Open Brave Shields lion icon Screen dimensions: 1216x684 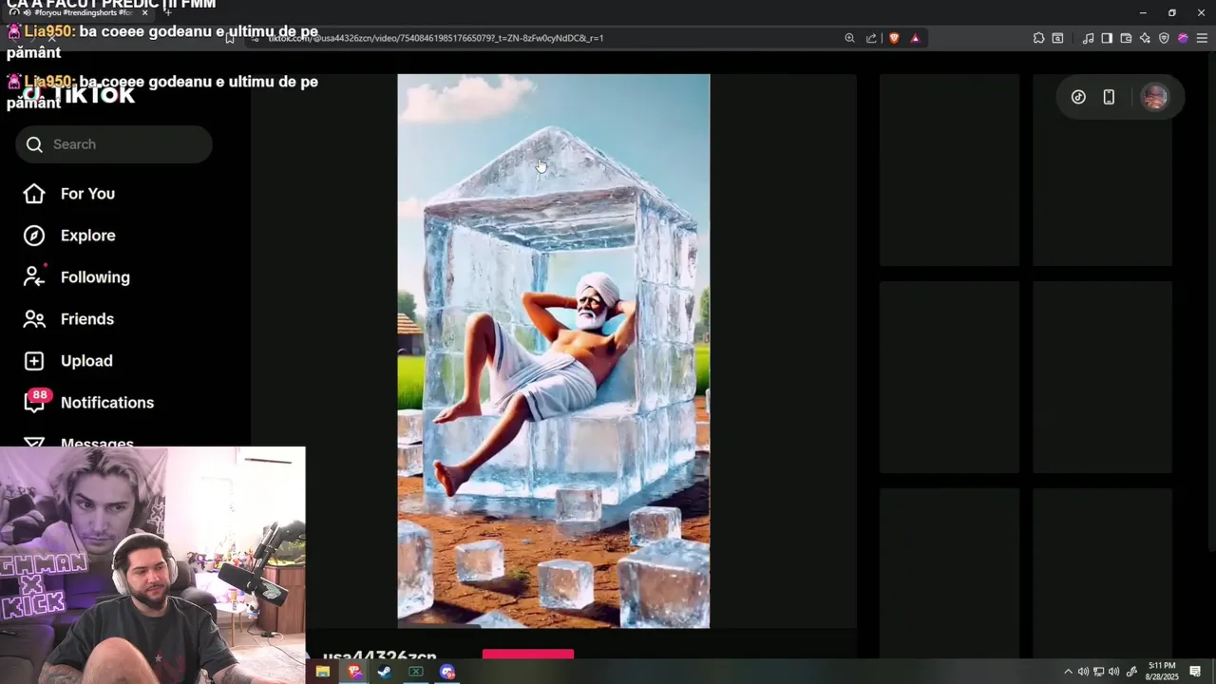pyautogui.click(x=893, y=38)
